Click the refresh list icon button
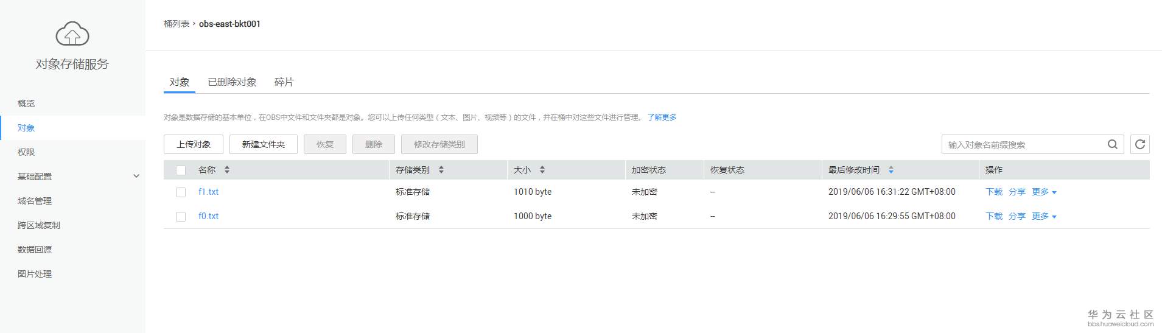Screen dimensions: 1162x333 (x=1140, y=144)
